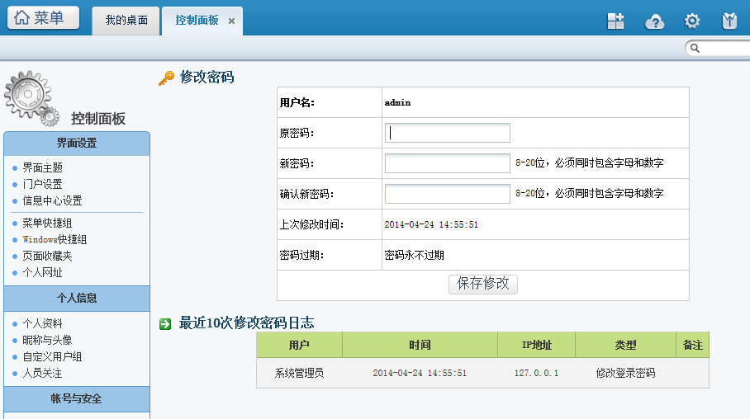Open the Windows快捷组 sidebar link
This screenshot has width=750, height=419.
click(x=55, y=239)
